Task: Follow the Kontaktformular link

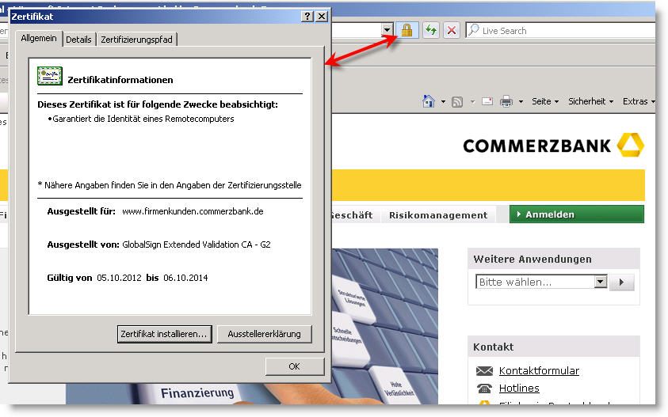Action: click(x=539, y=370)
